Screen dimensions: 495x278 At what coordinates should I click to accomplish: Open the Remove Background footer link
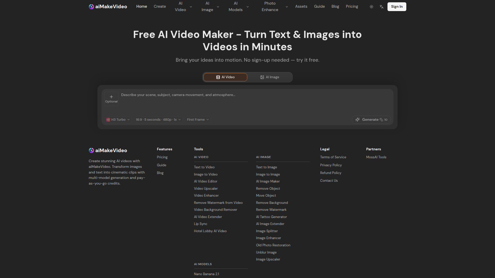click(x=272, y=203)
